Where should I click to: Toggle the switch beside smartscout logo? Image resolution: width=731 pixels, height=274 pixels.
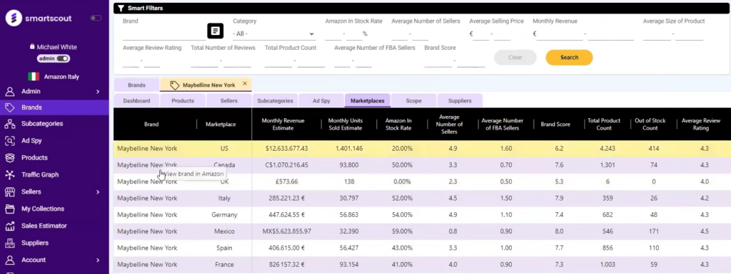tap(96, 18)
